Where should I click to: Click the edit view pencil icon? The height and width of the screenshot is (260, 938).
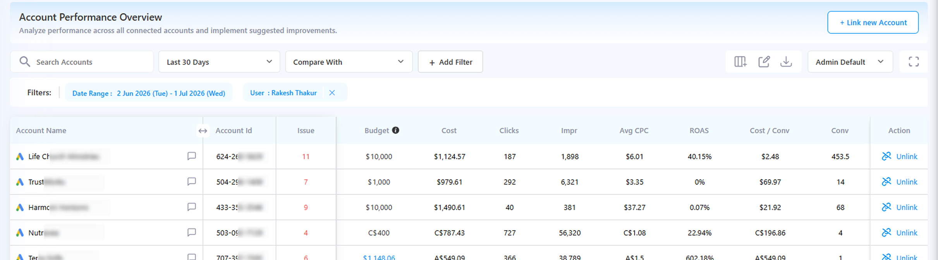(764, 61)
